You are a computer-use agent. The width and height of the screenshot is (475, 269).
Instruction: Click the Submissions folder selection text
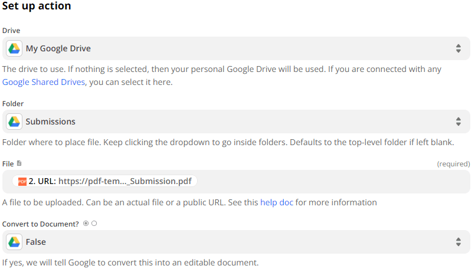pos(51,122)
